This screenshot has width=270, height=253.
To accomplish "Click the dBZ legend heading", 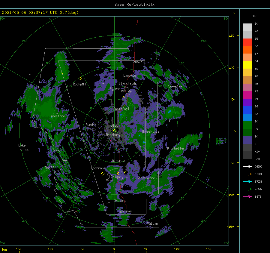I will [254, 16].
